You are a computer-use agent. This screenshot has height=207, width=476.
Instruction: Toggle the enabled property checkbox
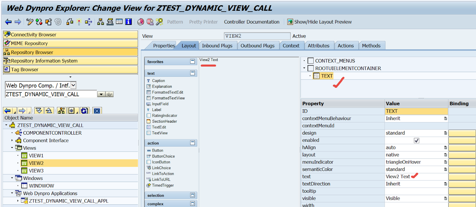[x=416, y=141]
